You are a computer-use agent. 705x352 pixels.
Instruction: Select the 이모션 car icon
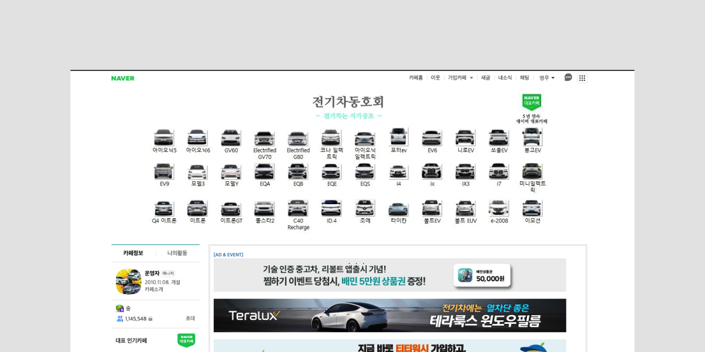532,208
